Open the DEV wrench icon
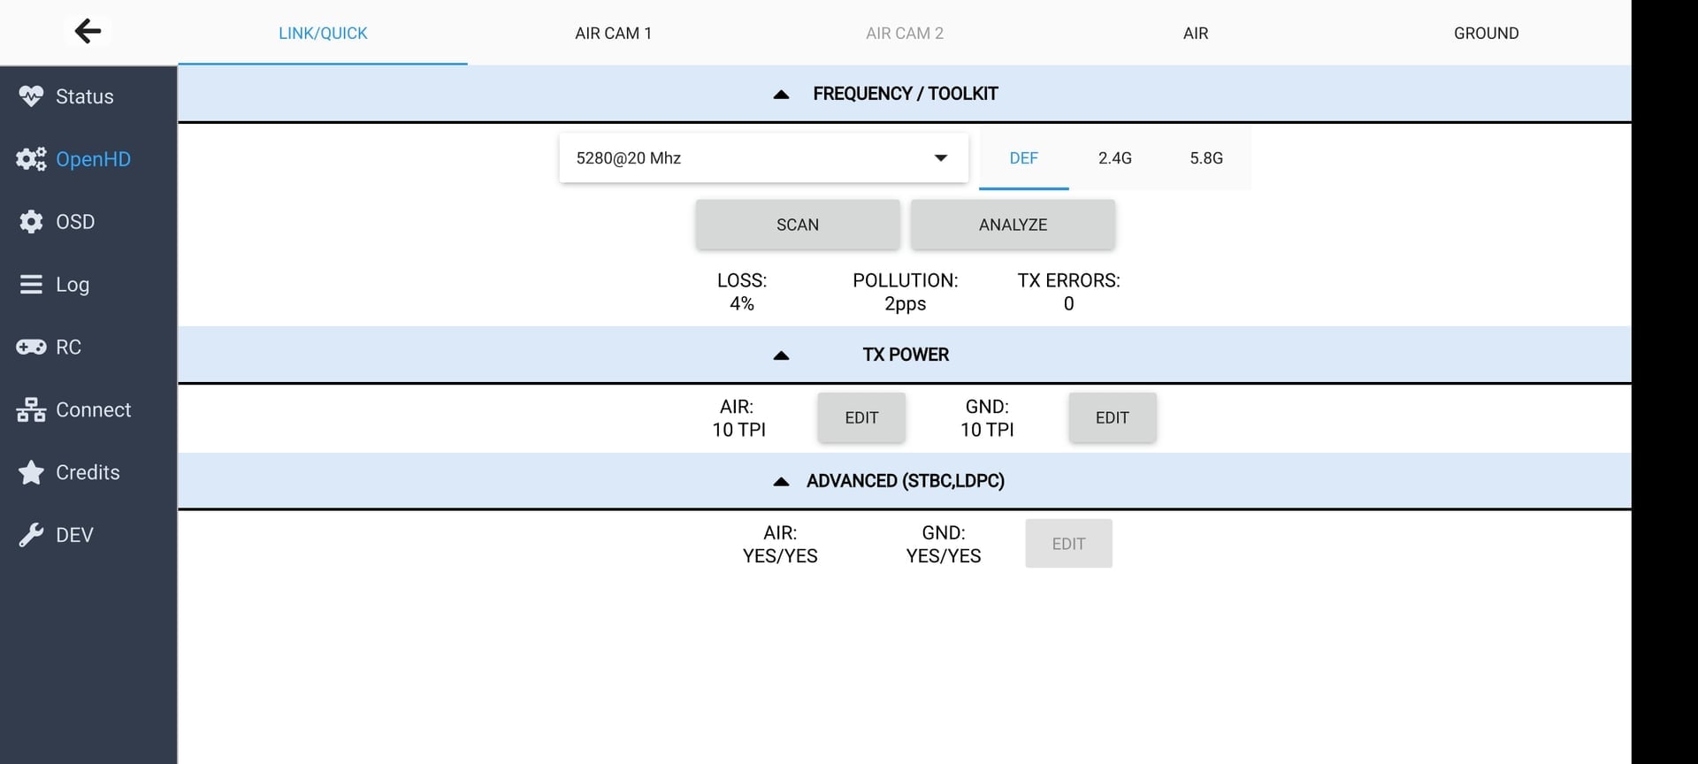 click(x=31, y=535)
